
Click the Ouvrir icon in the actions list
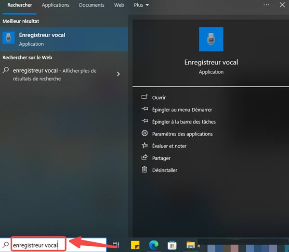[x=144, y=97]
